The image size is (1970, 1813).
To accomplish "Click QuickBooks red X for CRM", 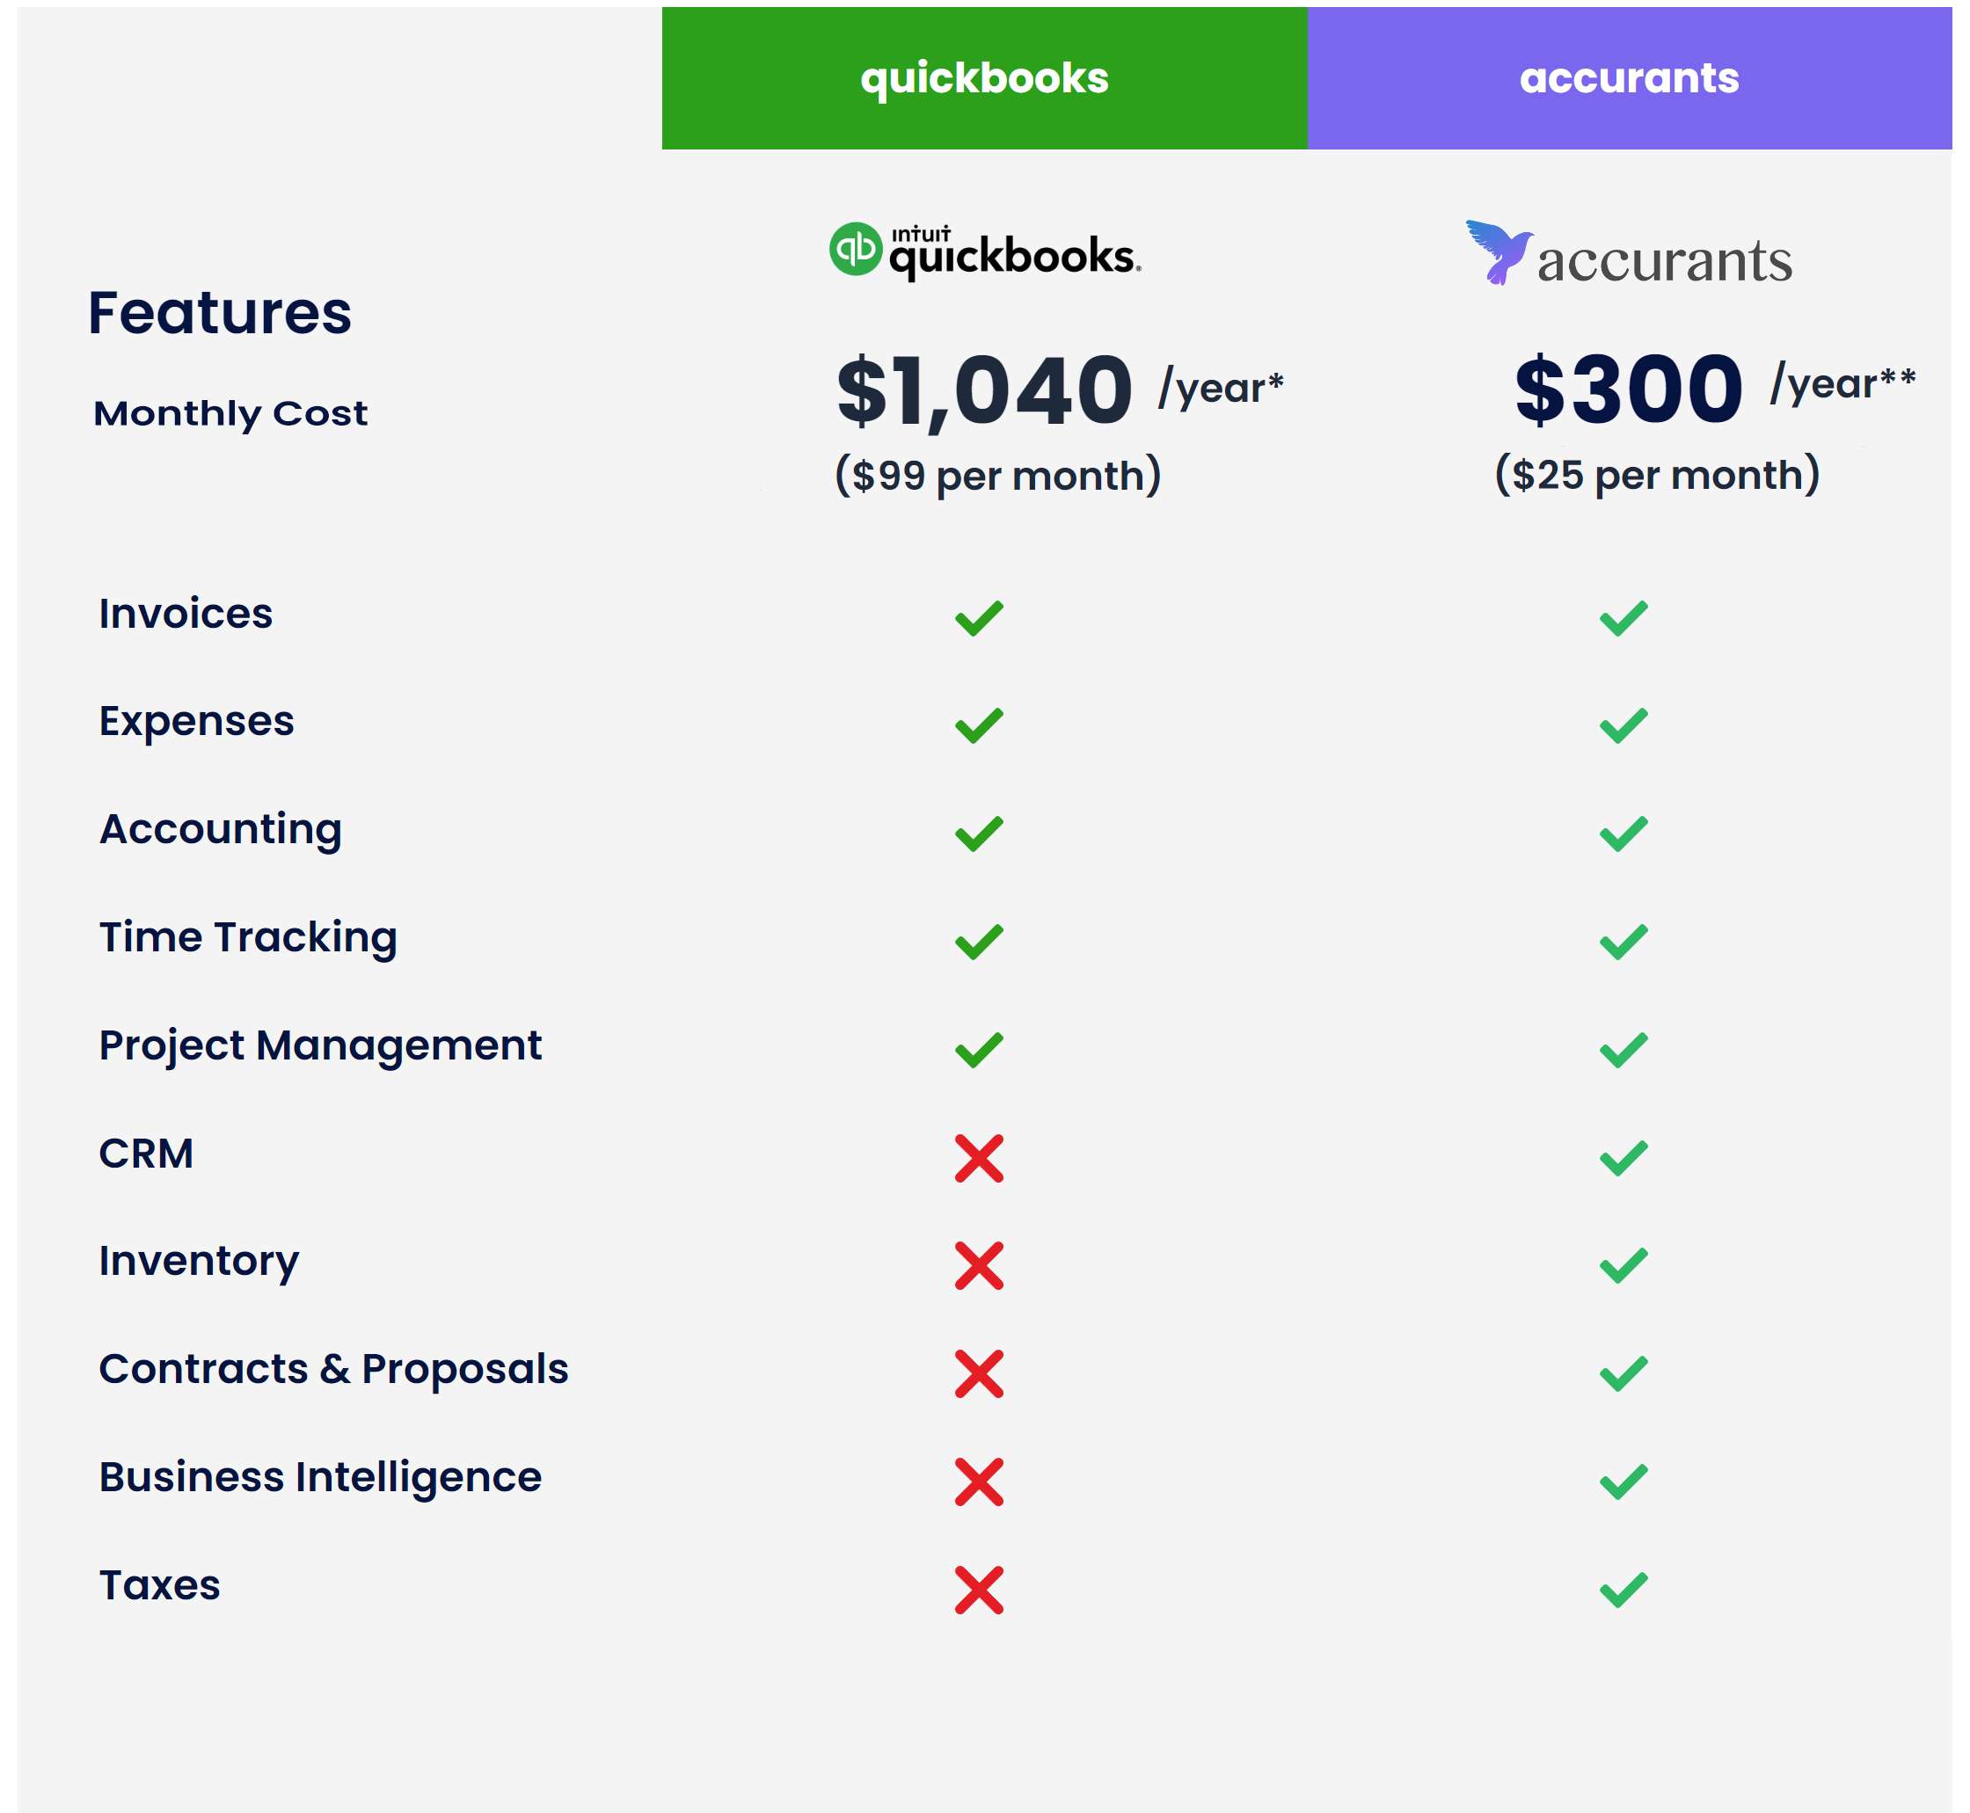I will point(978,1159).
